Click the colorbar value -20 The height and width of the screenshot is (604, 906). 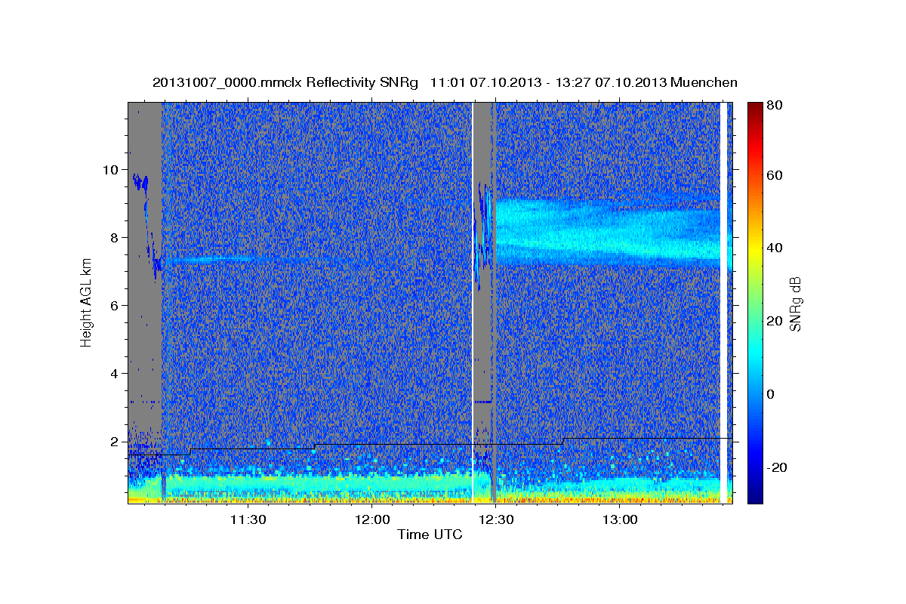pos(778,467)
